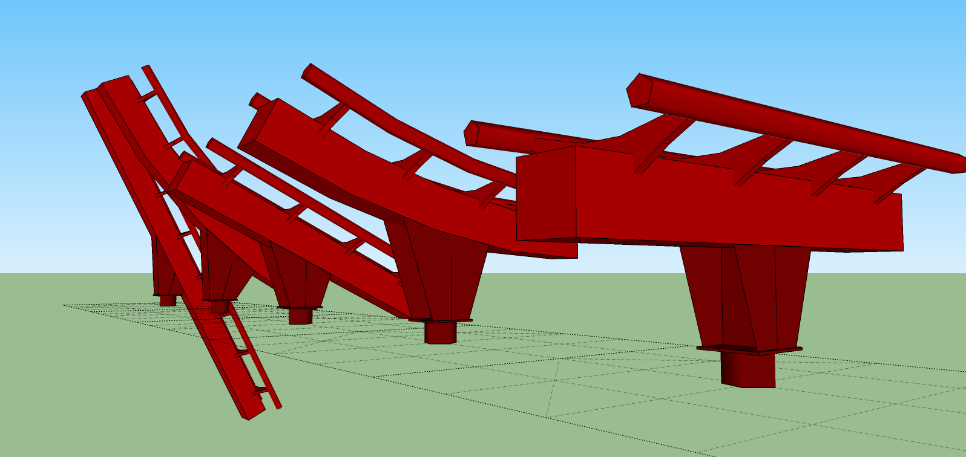This screenshot has height=457, width=966.
Task: Click the third footing from the left
Action: [x=300, y=316]
